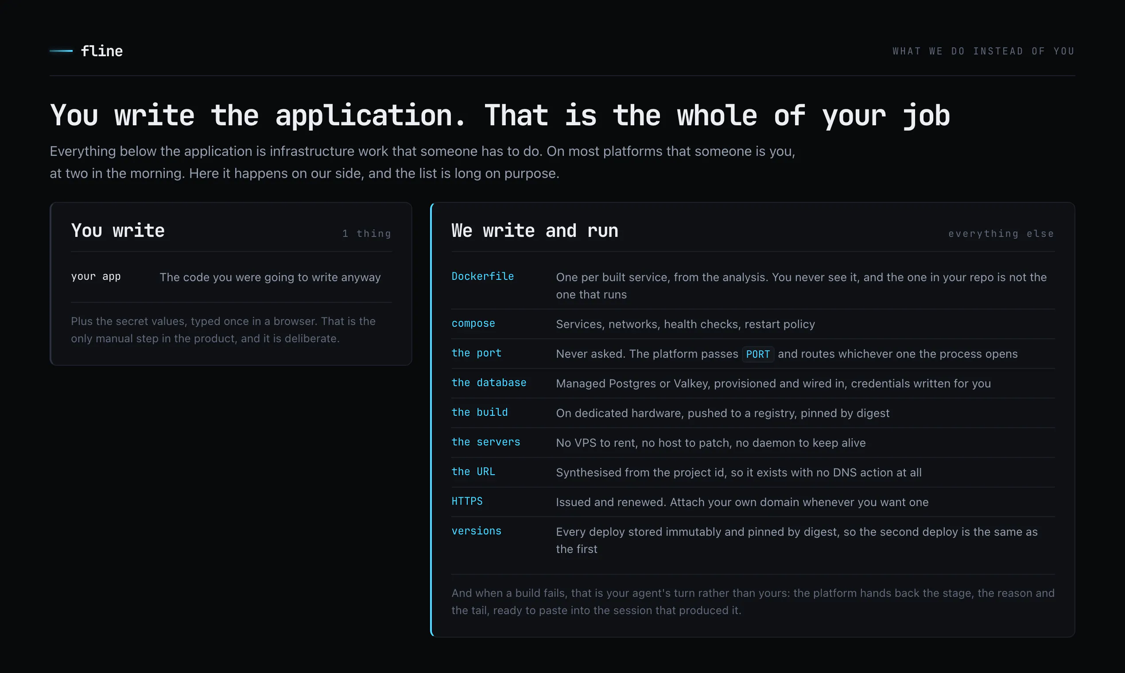
Task: Click the 'your app' row label
Action: point(96,277)
